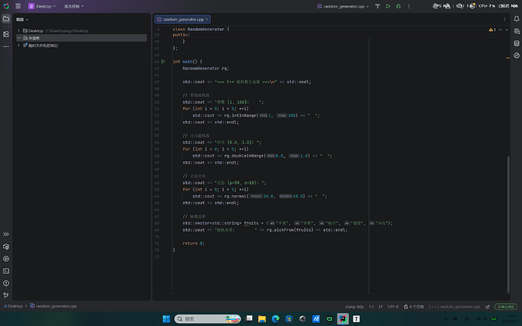
Task: Open more run actions menu
Action: tap(409, 6)
